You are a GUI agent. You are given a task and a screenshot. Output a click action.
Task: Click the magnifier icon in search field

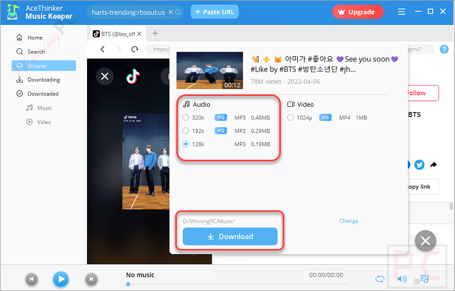tap(178, 12)
